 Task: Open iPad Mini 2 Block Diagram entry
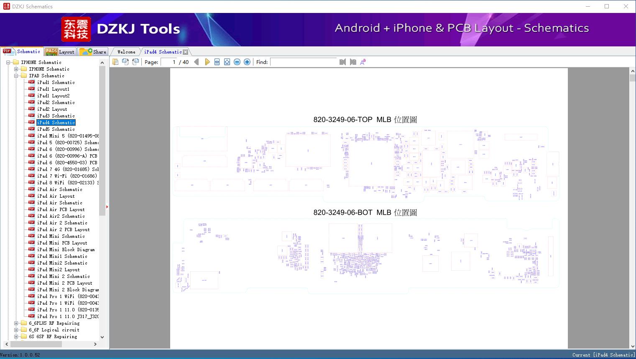(x=68, y=290)
